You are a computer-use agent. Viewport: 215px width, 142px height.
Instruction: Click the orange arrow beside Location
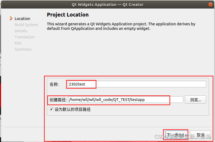[11, 18]
